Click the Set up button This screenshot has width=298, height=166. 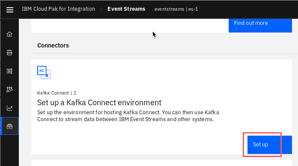click(x=269, y=145)
